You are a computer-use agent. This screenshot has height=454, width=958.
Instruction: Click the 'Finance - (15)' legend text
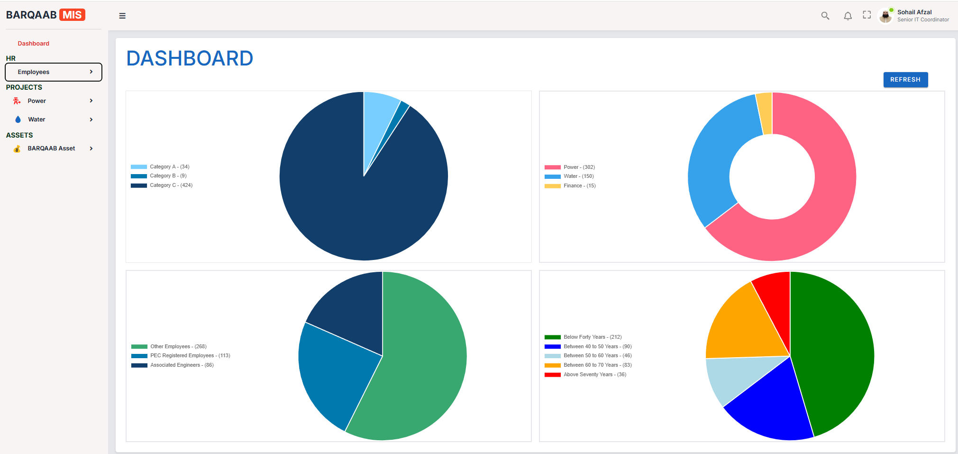(580, 186)
